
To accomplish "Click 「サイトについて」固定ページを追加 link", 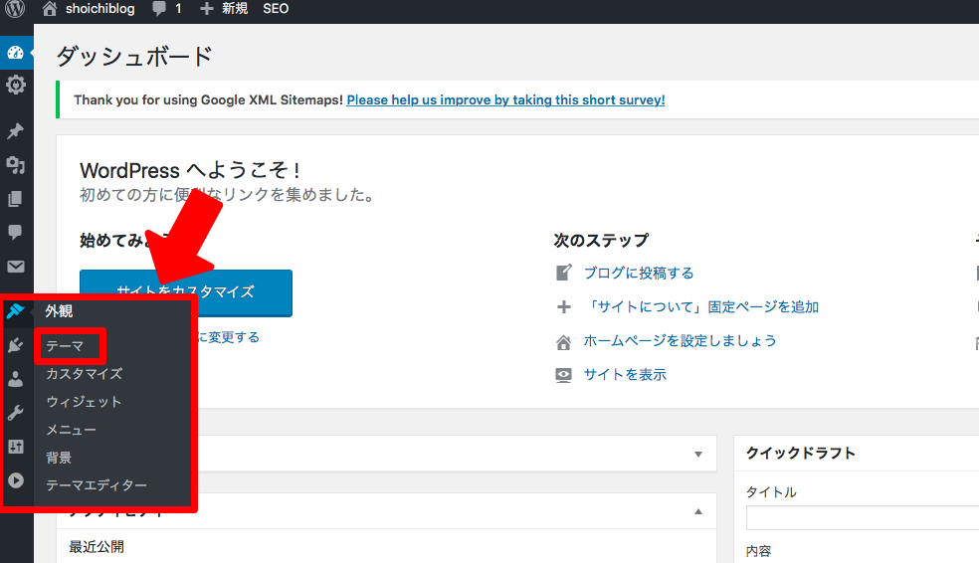I will coord(701,306).
